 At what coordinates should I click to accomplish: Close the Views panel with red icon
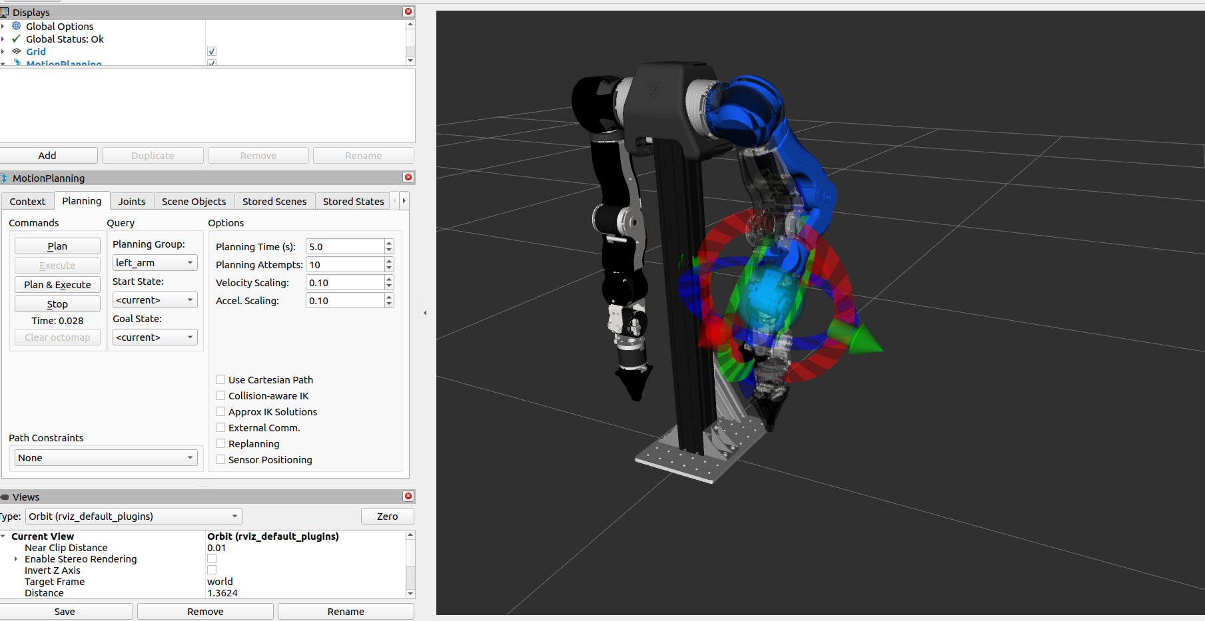click(x=408, y=496)
